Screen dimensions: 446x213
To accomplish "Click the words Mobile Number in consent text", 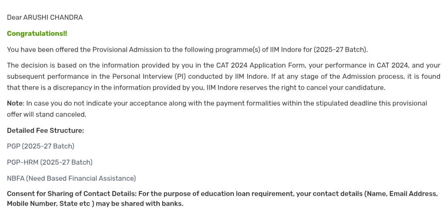I will [31, 204].
